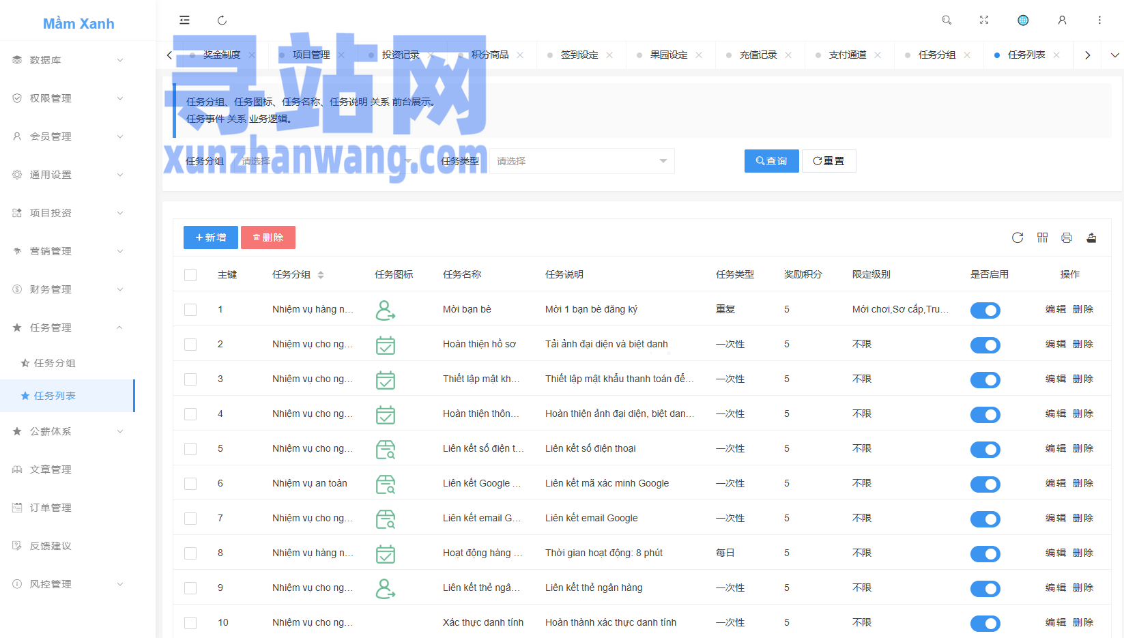The image size is (1124, 638).
Task: Close the 任务分组 tab
Action: 967,55
